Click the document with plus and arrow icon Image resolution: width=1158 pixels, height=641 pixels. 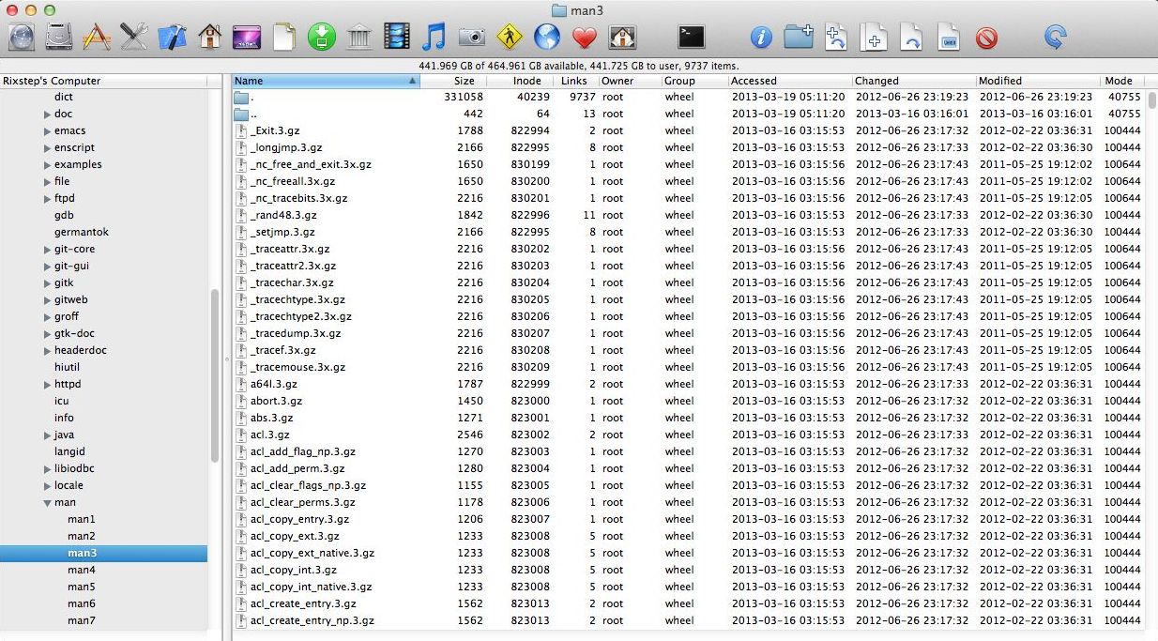pyautogui.click(x=836, y=37)
